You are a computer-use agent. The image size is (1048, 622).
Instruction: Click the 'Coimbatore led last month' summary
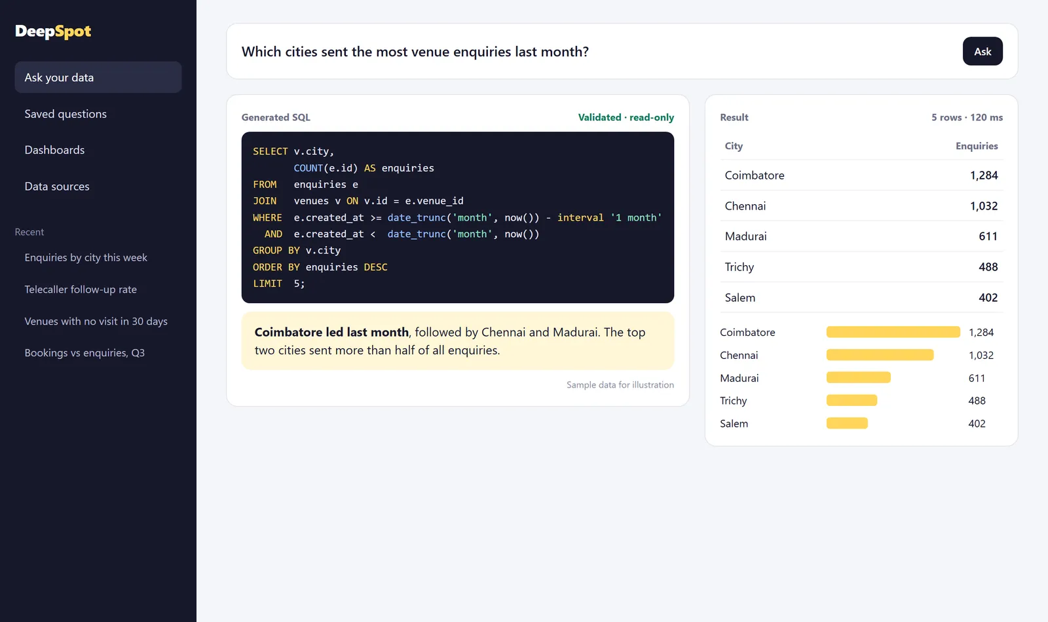coord(458,341)
